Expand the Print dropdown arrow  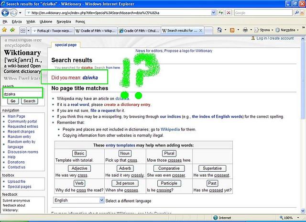pyautogui.click(x=251, y=30)
